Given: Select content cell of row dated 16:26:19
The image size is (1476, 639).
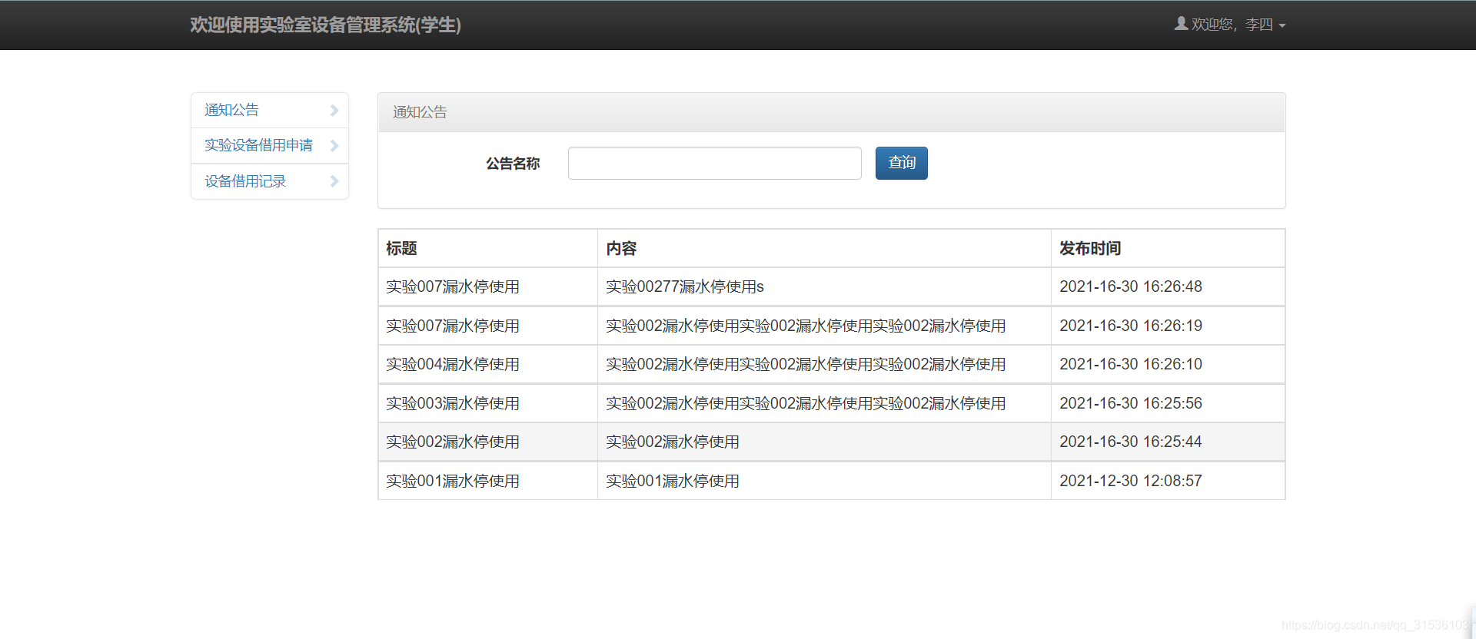Looking at the screenshot, I should point(824,326).
